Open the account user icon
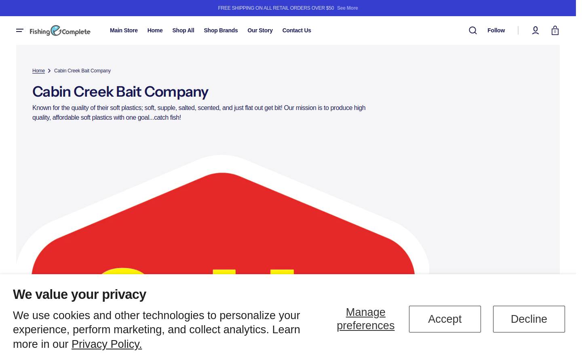 point(536,30)
